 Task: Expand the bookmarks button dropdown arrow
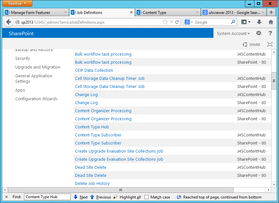pyautogui.click(x=249, y=22)
